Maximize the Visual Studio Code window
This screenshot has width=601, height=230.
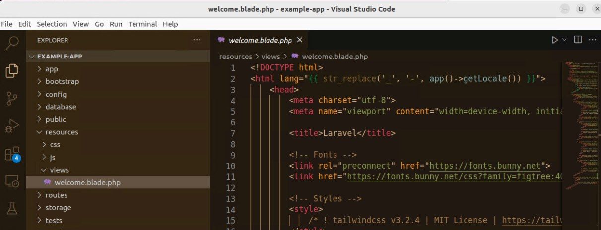(581, 9)
